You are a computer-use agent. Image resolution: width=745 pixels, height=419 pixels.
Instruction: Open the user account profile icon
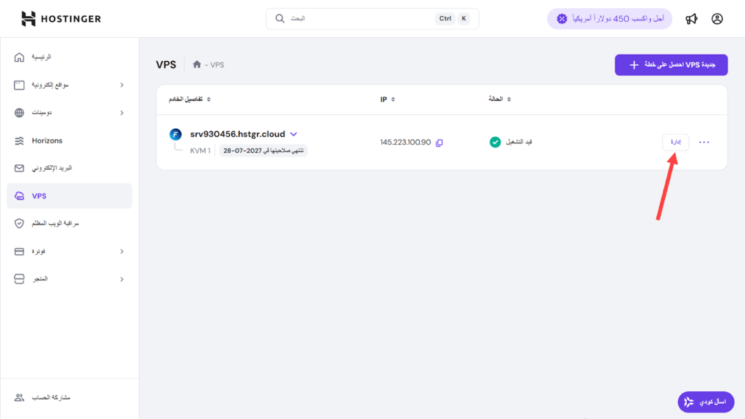click(x=717, y=19)
